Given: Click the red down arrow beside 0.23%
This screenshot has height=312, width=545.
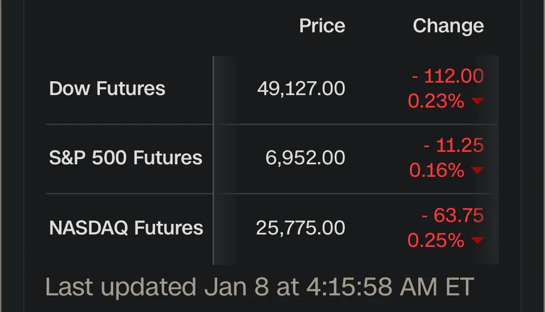Looking at the screenshot, I should [x=477, y=101].
